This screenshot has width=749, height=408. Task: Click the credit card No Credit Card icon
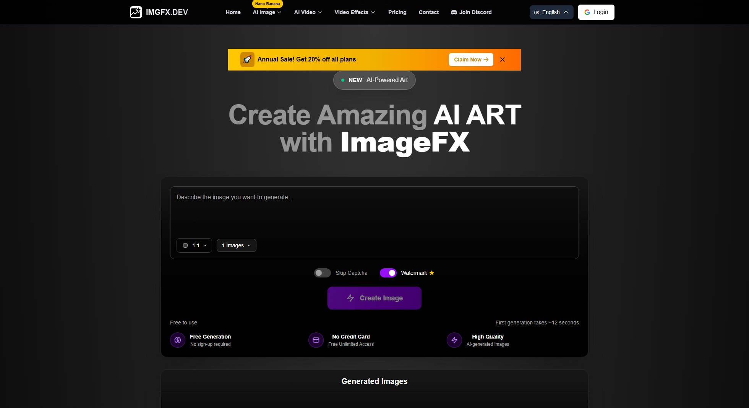(x=316, y=340)
